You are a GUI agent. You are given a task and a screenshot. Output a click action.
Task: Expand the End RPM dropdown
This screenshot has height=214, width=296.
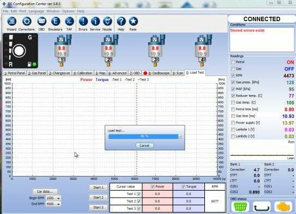pos(58,204)
